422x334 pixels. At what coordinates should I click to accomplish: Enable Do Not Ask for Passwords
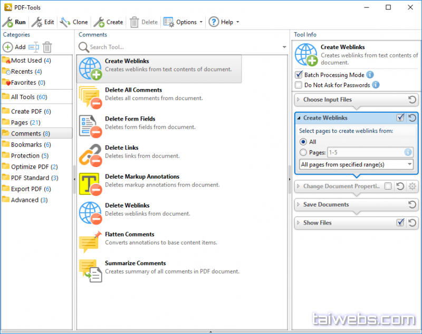pos(299,85)
